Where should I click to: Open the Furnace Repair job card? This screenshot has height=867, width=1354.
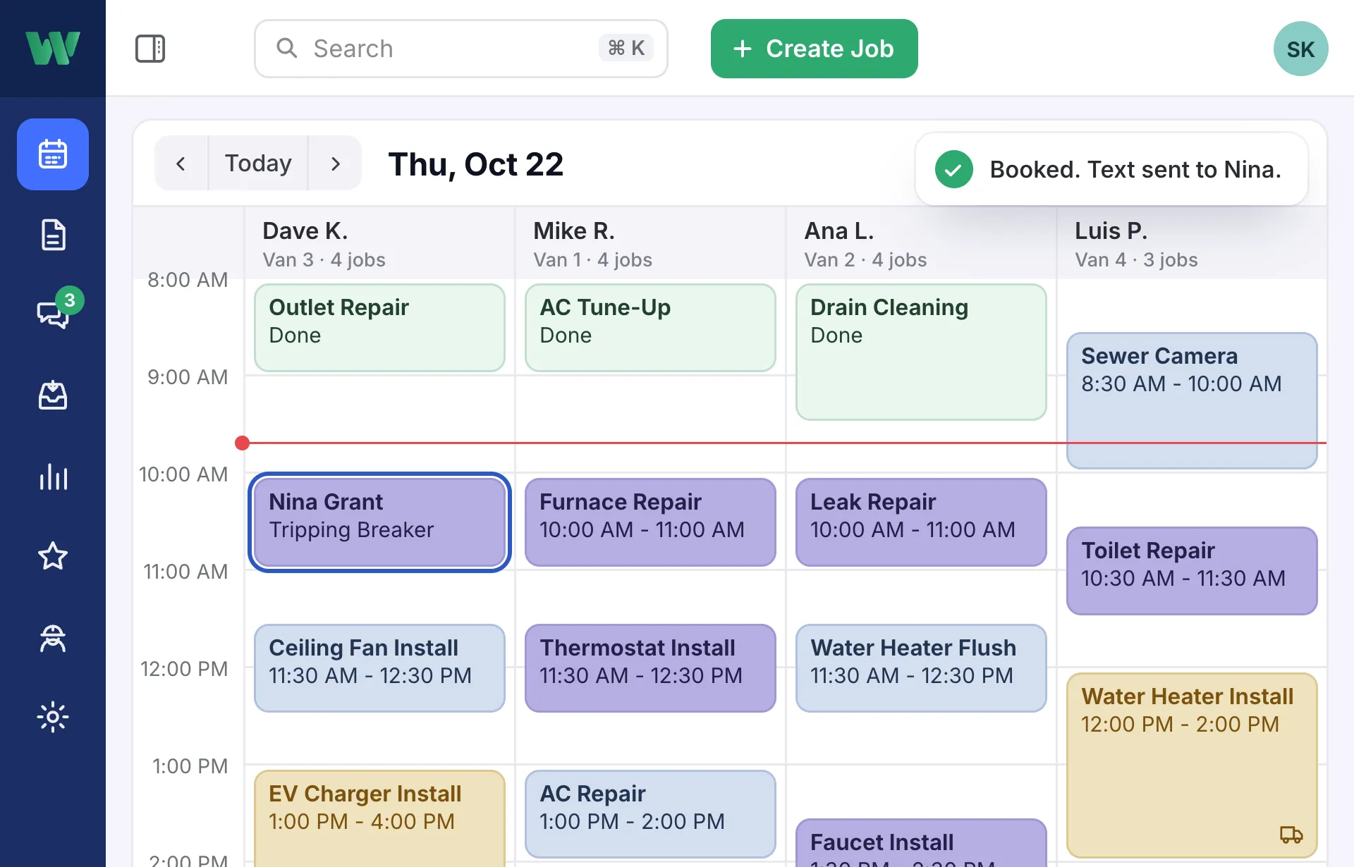(x=650, y=522)
